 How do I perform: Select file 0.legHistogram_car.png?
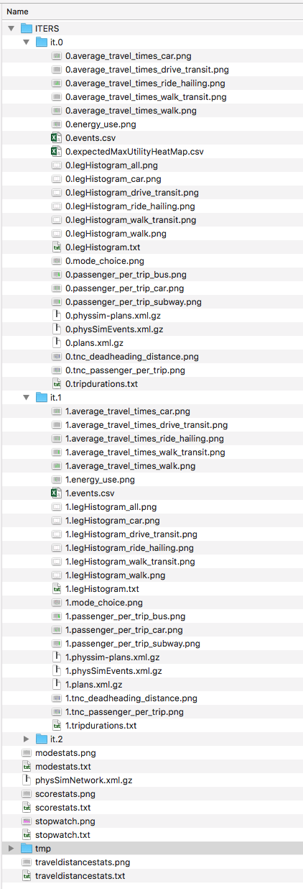tap(113, 179)
